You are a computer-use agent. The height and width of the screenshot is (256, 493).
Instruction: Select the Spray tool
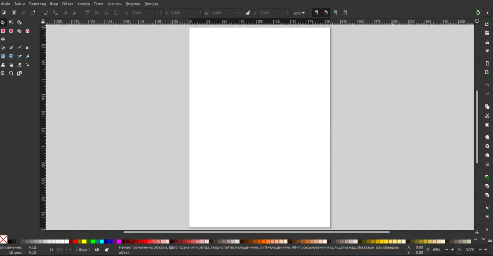point(11,65)
